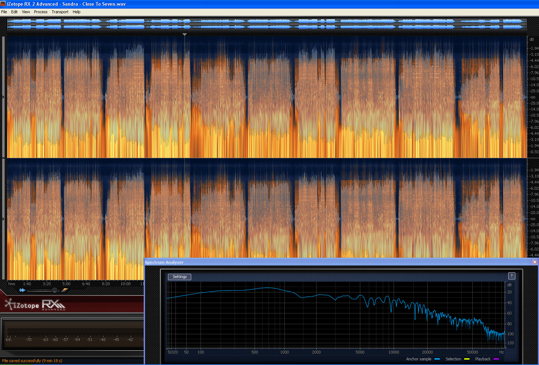Click the iZotope RX app icon in title bar

(3, 4)
